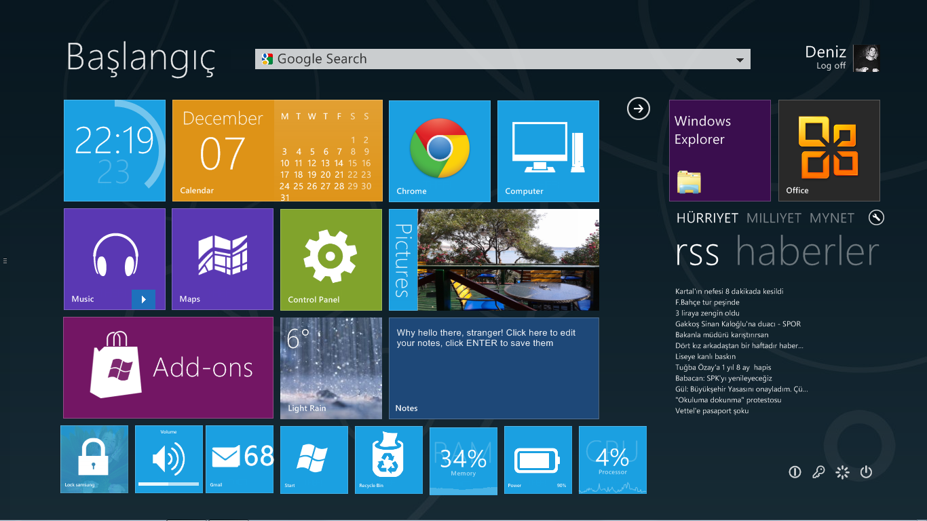927x521 pixels.
Task: Click the circled arrow next-page button
Action: coord(639,109)
